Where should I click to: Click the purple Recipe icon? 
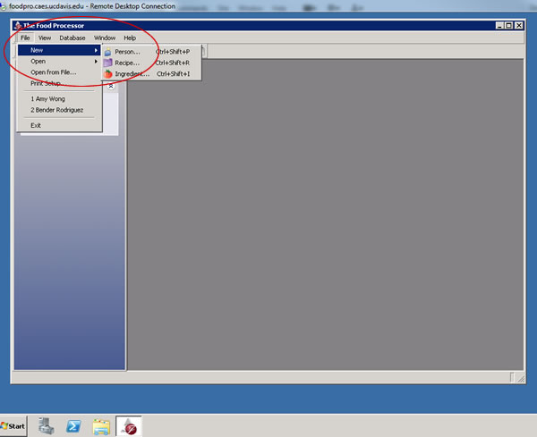pos(108,63)
